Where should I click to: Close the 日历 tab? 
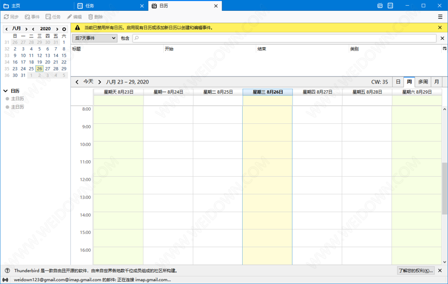pos(216,6)
